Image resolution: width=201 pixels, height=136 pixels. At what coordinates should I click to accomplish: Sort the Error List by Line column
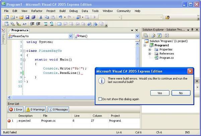pyautogui.click(x=77, y=116)
